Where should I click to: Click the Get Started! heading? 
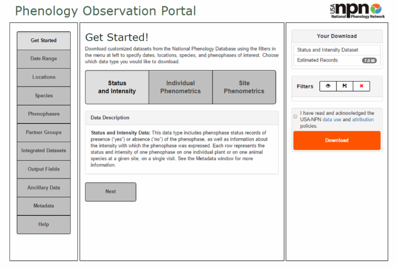click(x=117, y=37)
